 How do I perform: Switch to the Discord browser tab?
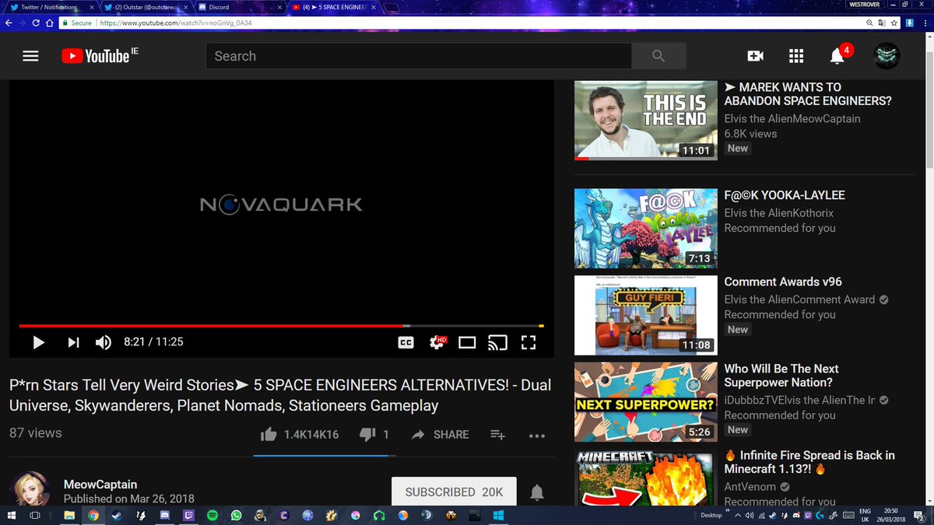pyautogui.click(x=240, y=7)
